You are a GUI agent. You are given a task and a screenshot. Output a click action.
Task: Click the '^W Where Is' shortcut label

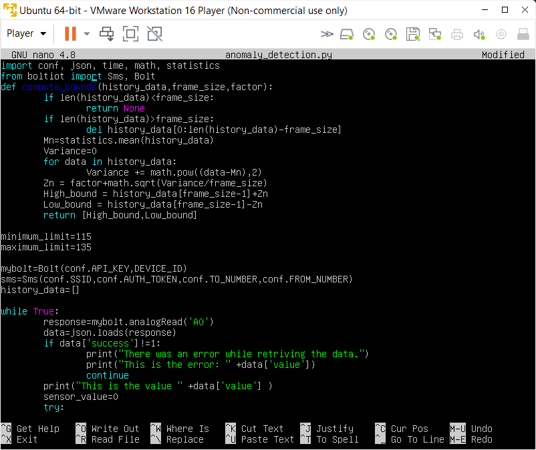click(180, 429)
